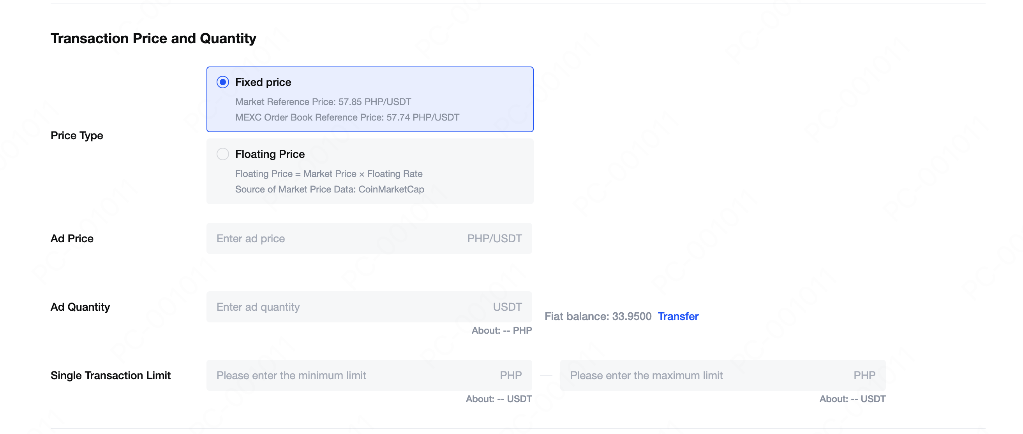Click the minimum limit input field

(369, 375)
